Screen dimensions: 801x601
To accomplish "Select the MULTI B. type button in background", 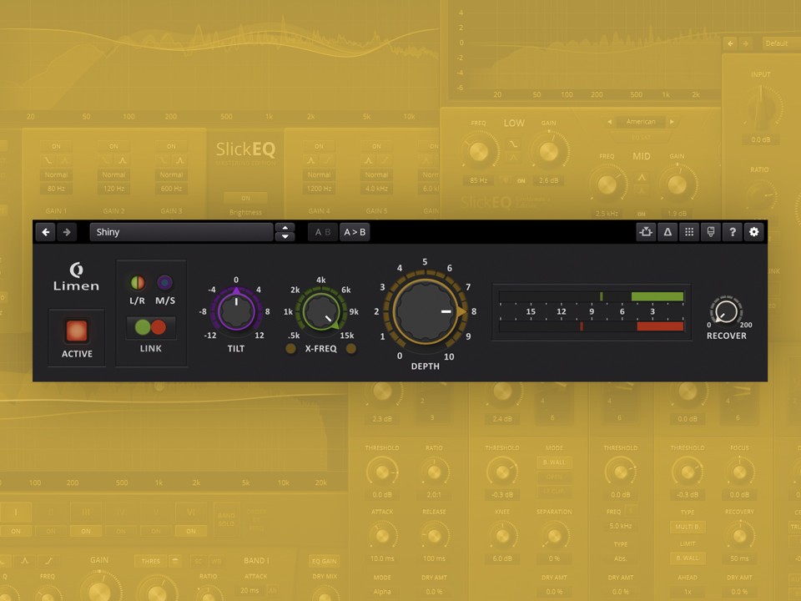I will point(687,527).
